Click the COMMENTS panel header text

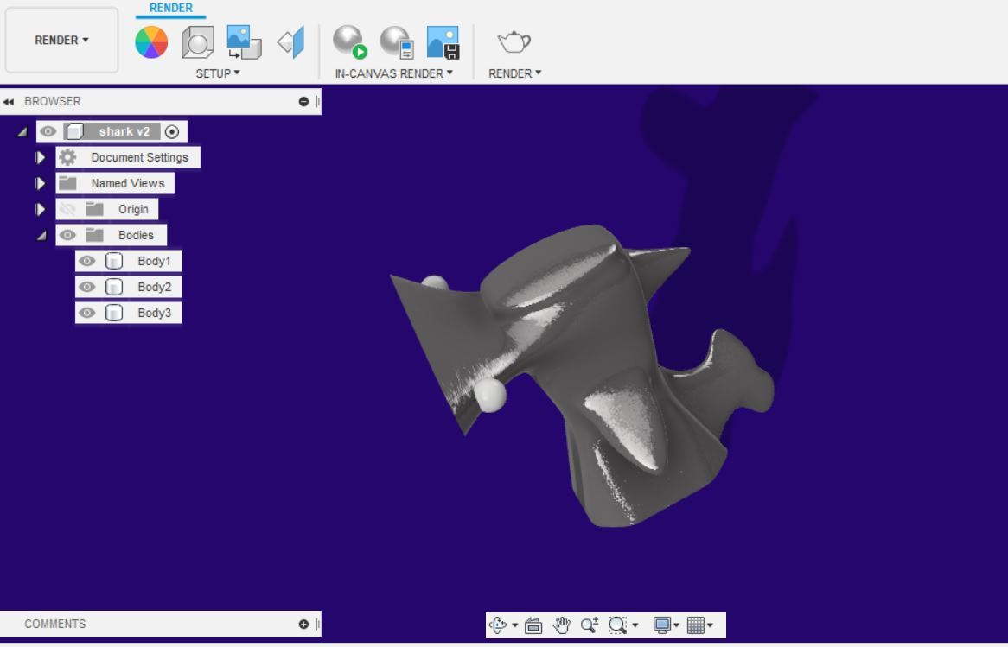pos(55,624)
